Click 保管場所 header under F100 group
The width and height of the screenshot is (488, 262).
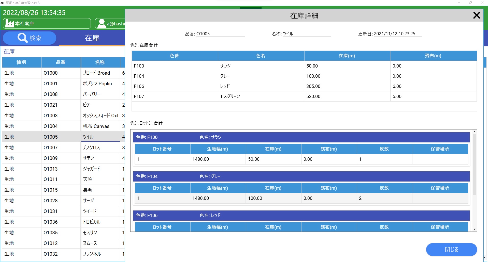pos(440,149)
